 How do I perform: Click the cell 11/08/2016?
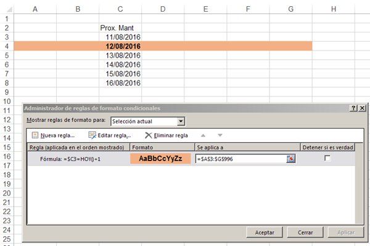coord(120,37)
